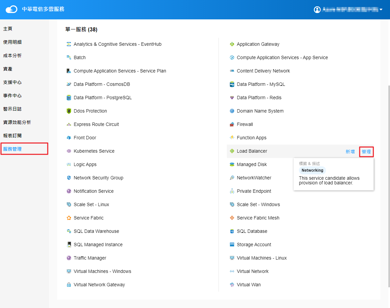The width and height of the screenshot is (390, 308).
Task: Open SQL Data Warehouse service
Action: pyautogui.click(x=96, y=231)
